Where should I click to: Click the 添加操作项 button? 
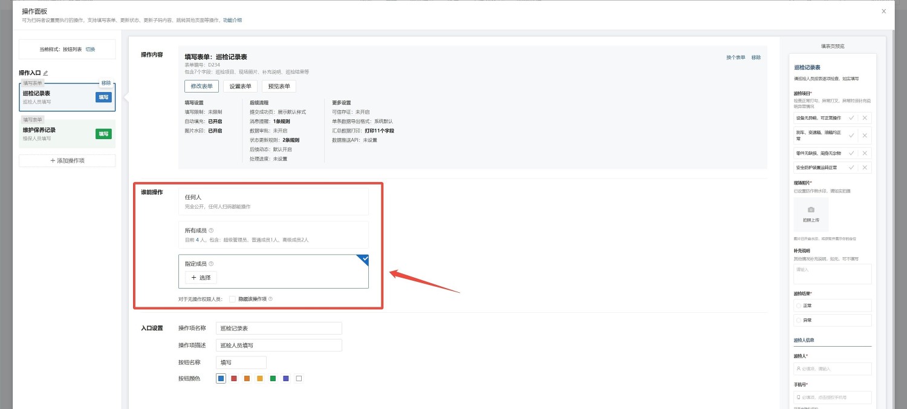[67, 161]
